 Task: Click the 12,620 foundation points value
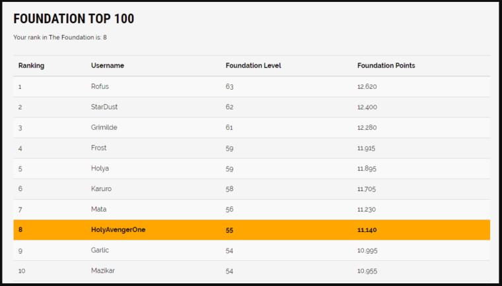point(367,86)
